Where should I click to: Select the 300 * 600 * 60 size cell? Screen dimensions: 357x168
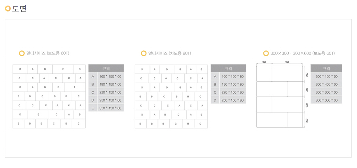click(x=326, y=100)
